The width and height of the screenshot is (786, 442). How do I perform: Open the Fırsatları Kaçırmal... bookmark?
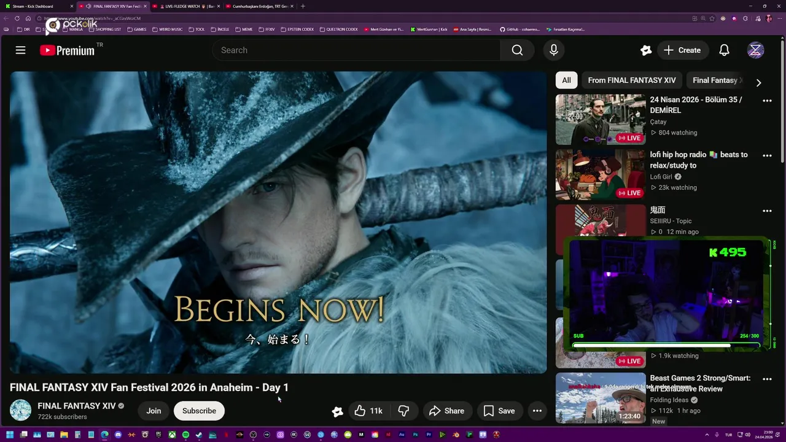point(566,29)
